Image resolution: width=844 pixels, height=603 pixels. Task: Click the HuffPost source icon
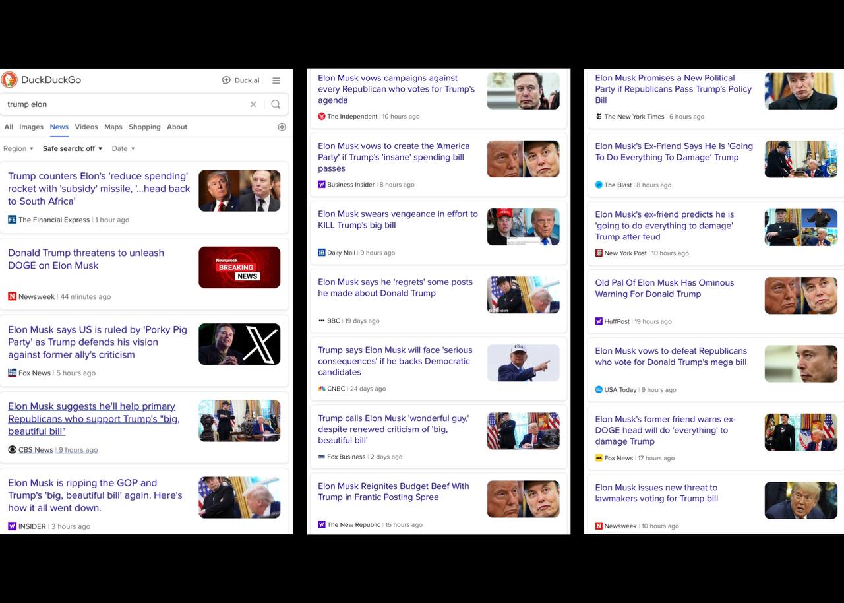click(x=599, y=321)
